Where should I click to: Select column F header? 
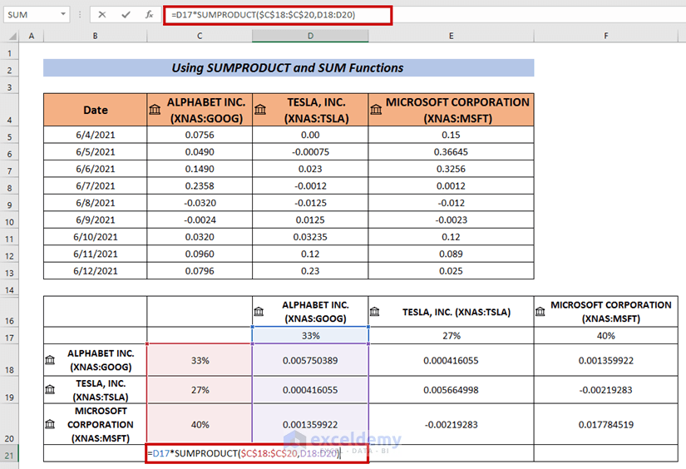[x=606, y=36]
